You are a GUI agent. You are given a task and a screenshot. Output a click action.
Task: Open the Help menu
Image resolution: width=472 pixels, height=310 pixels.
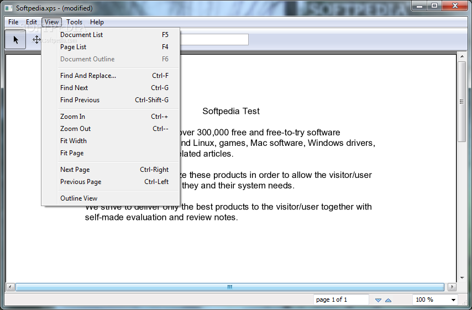[x=97, y=22]
